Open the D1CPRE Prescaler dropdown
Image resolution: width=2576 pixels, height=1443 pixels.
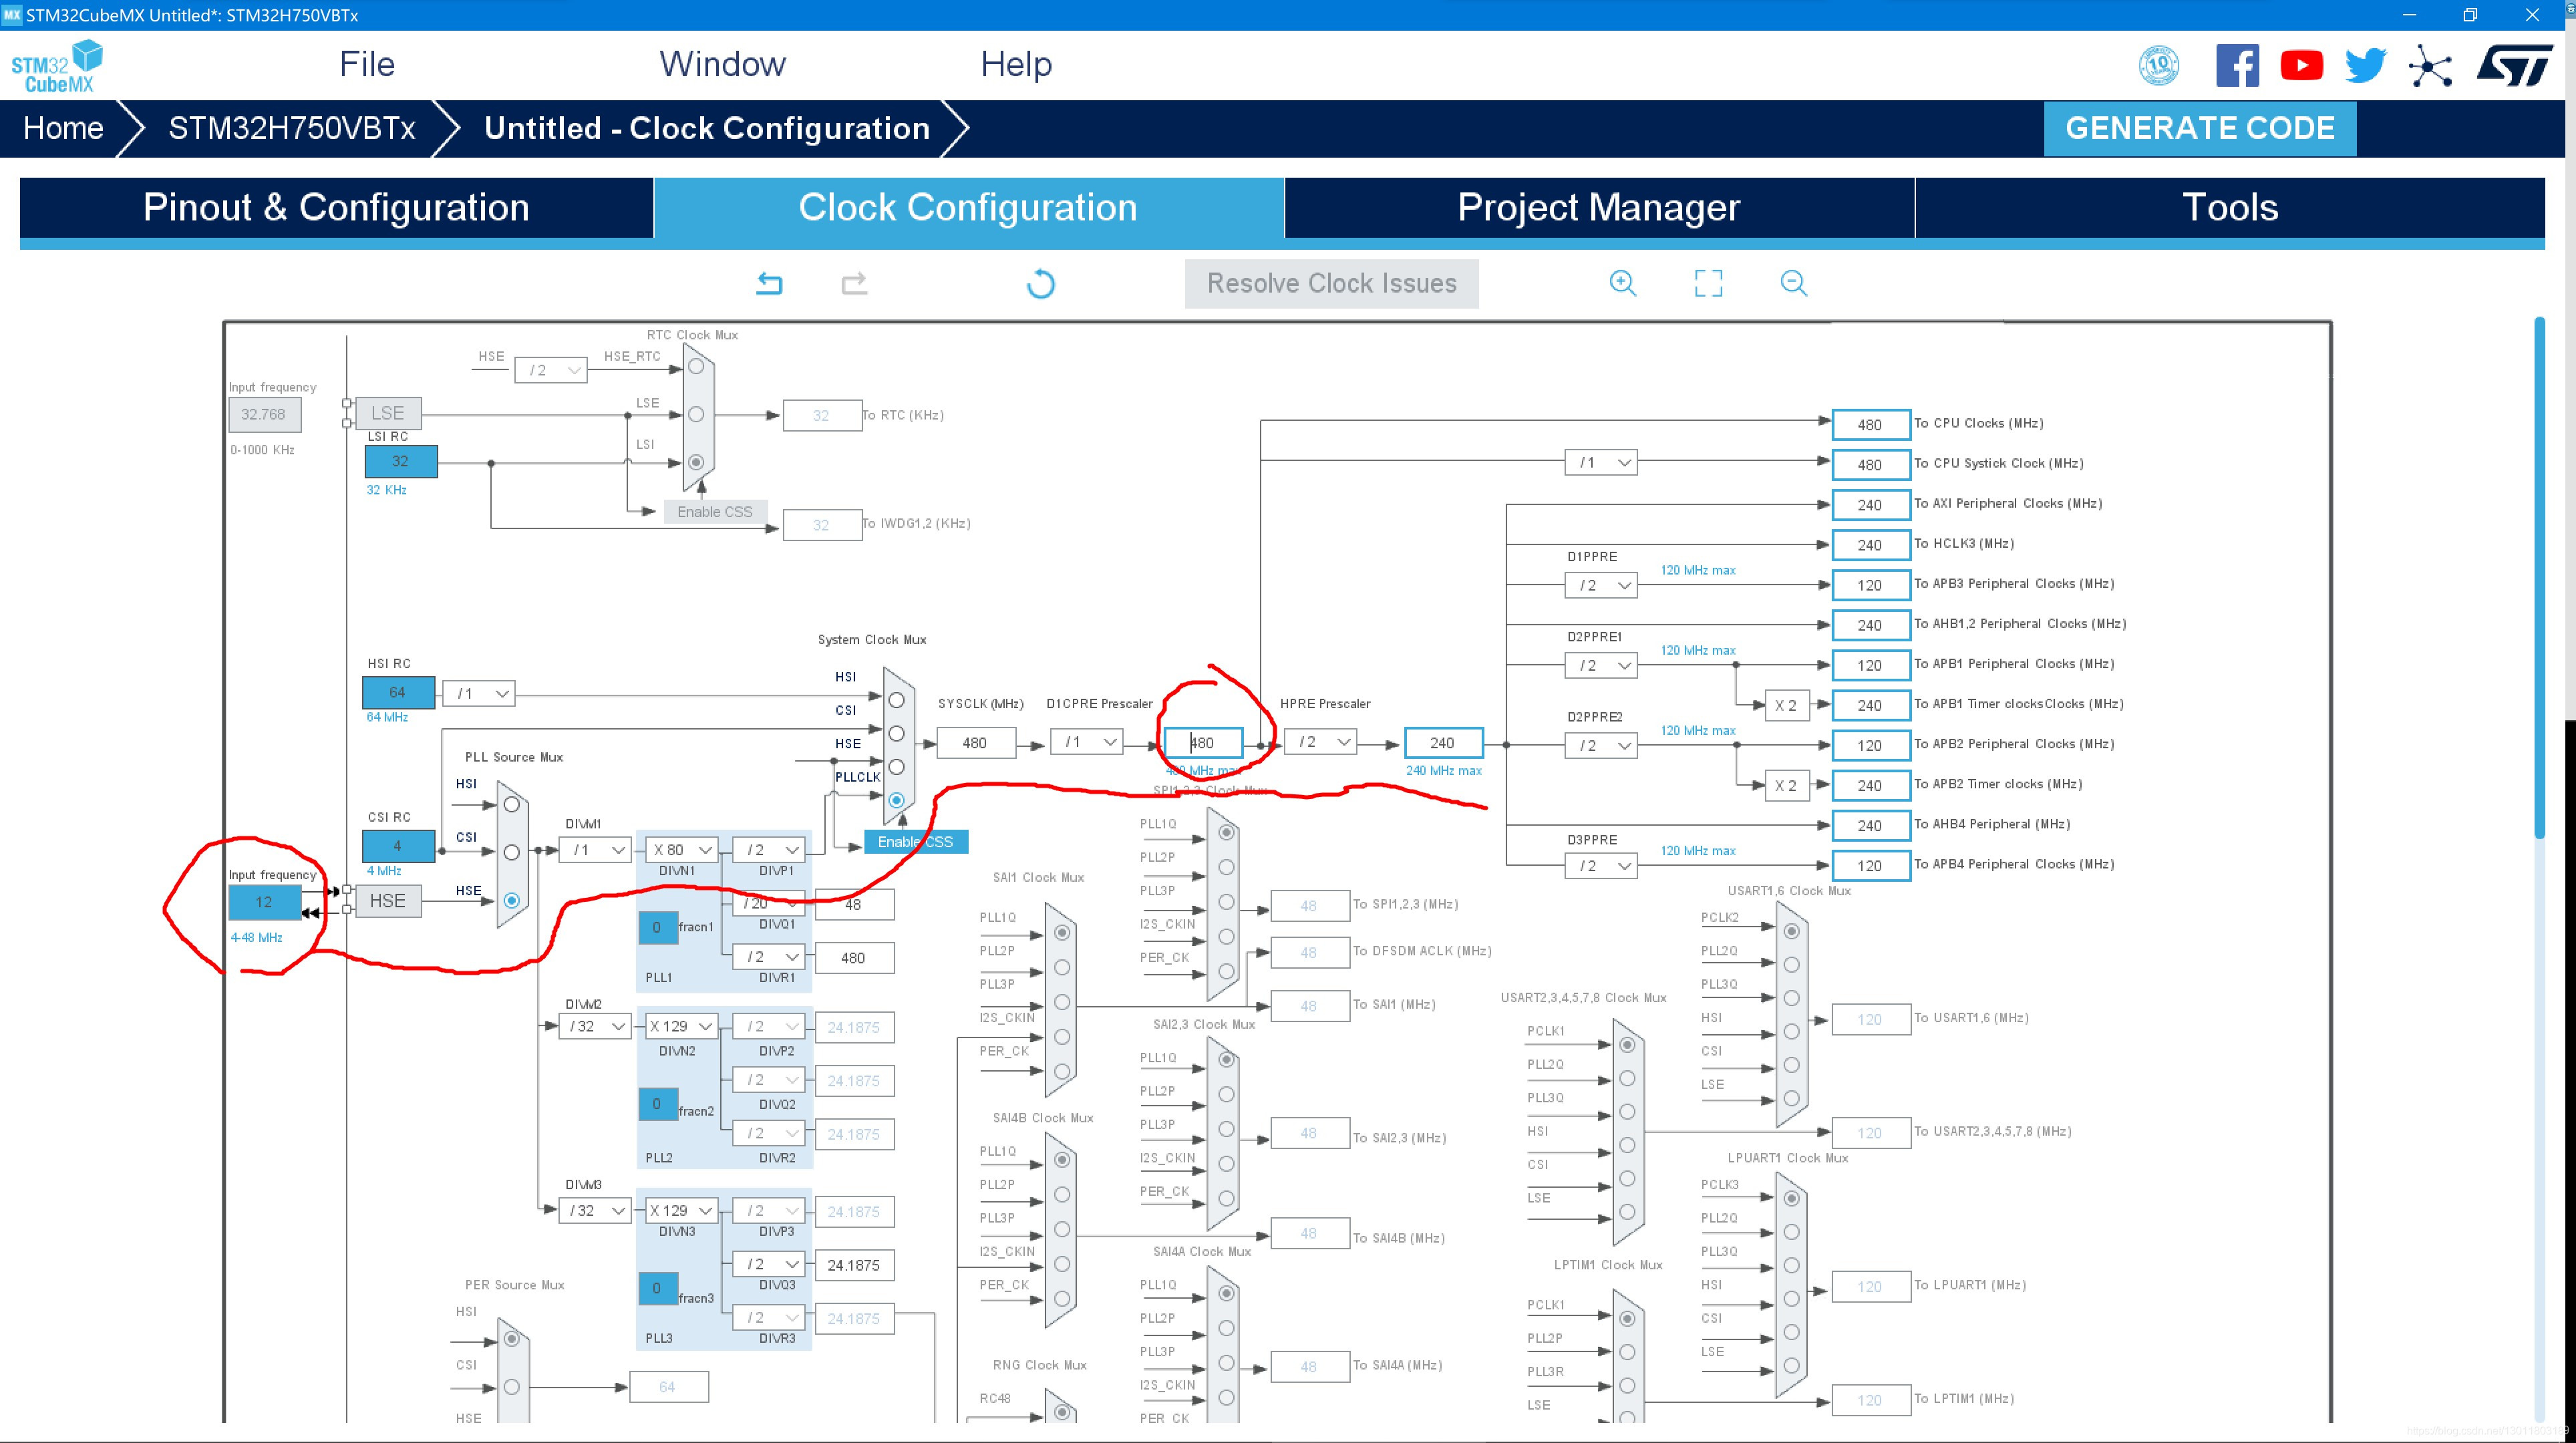[x=1087, y=742]
